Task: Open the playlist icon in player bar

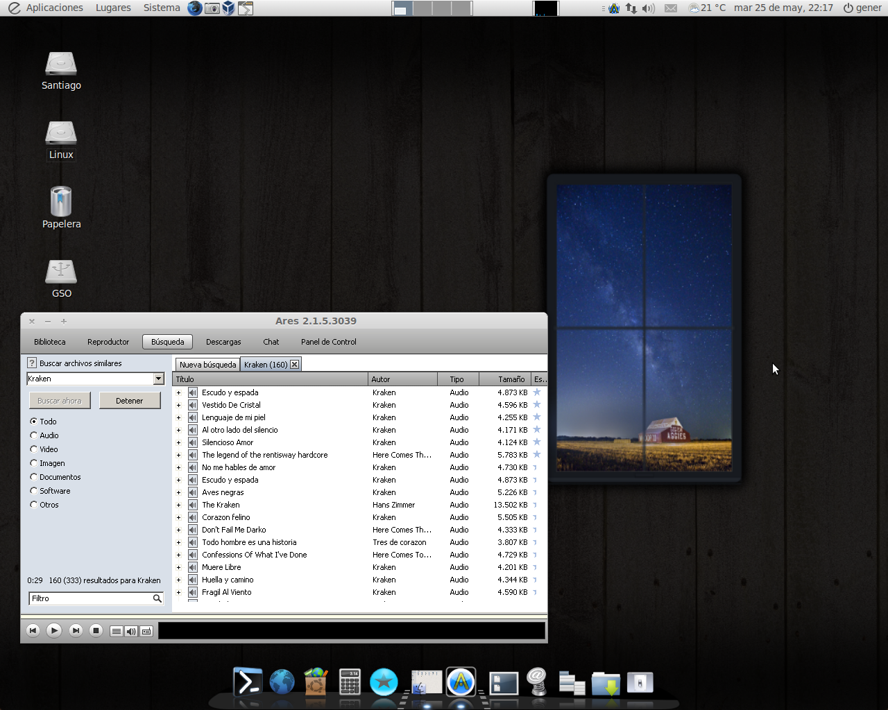Action: click(x=117, y=631)
